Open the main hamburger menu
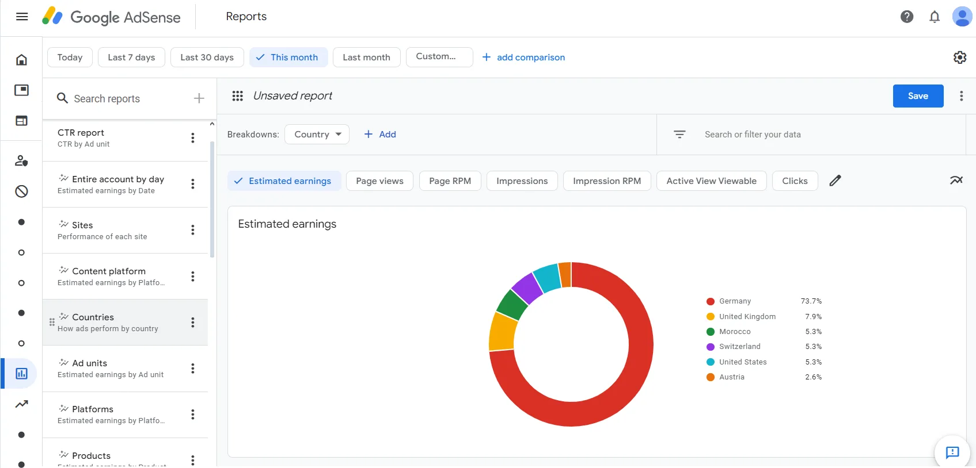This screenshot has width=976, height=468. (x=22, y=17)
